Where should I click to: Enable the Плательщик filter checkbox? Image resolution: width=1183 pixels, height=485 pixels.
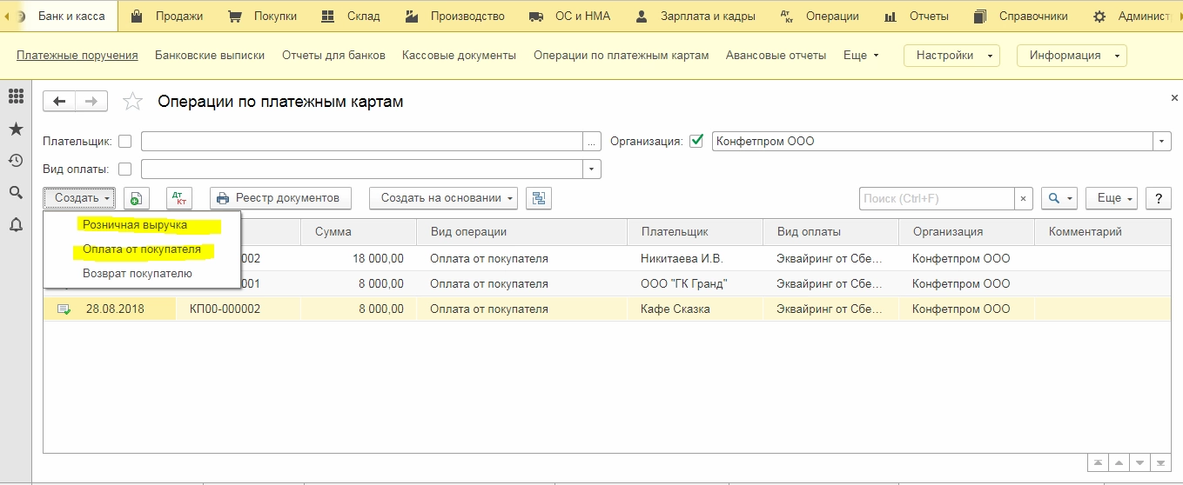(x=125, y=141)
